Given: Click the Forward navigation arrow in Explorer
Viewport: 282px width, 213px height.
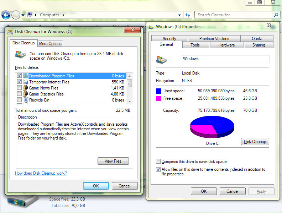Looking at the screenshot, I should (x=16, y=15).
